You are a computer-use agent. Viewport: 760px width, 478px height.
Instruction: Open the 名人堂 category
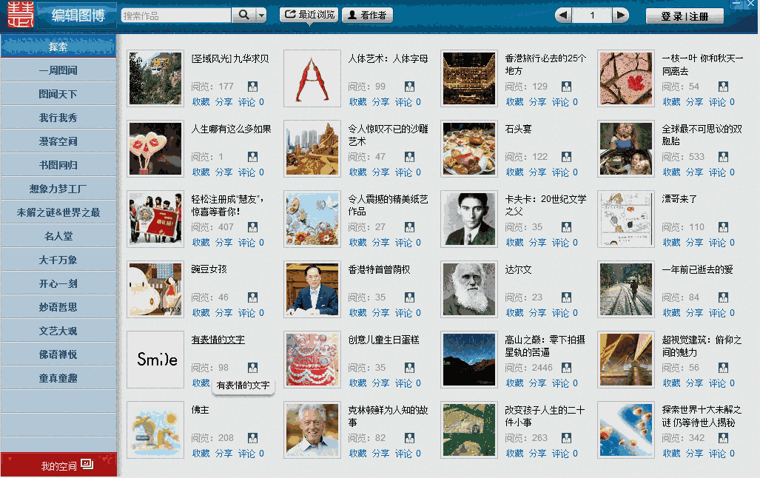coord(58,236)
